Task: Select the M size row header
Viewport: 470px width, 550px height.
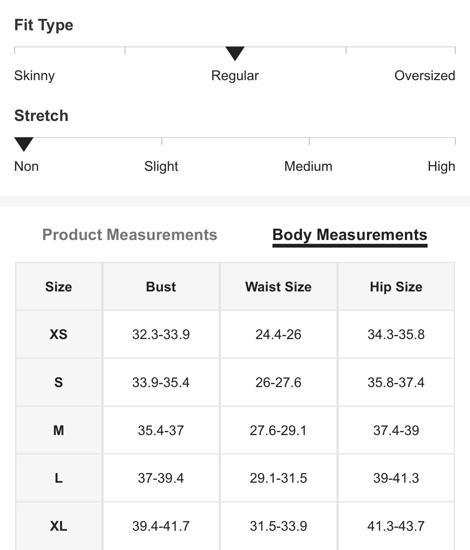Action: pos(59,430)
